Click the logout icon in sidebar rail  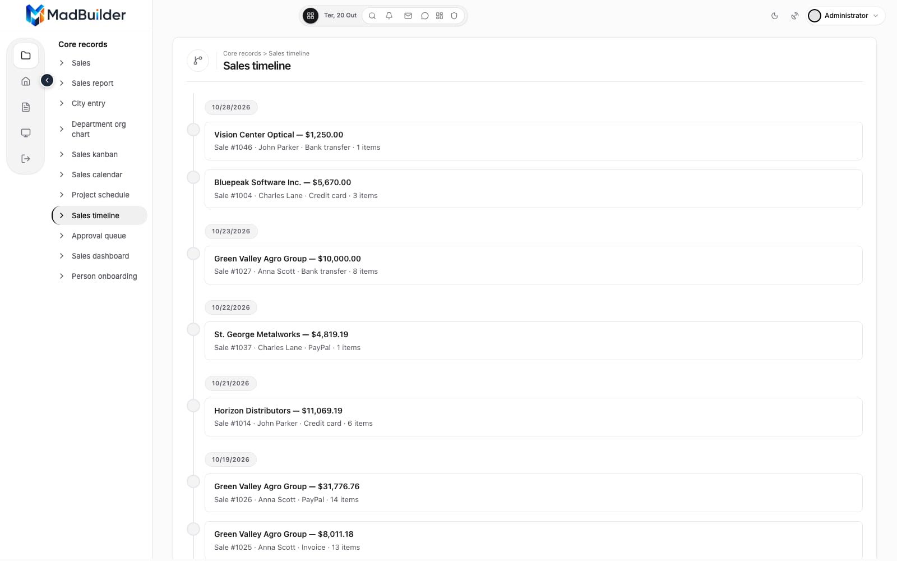(x=26, y=159)
